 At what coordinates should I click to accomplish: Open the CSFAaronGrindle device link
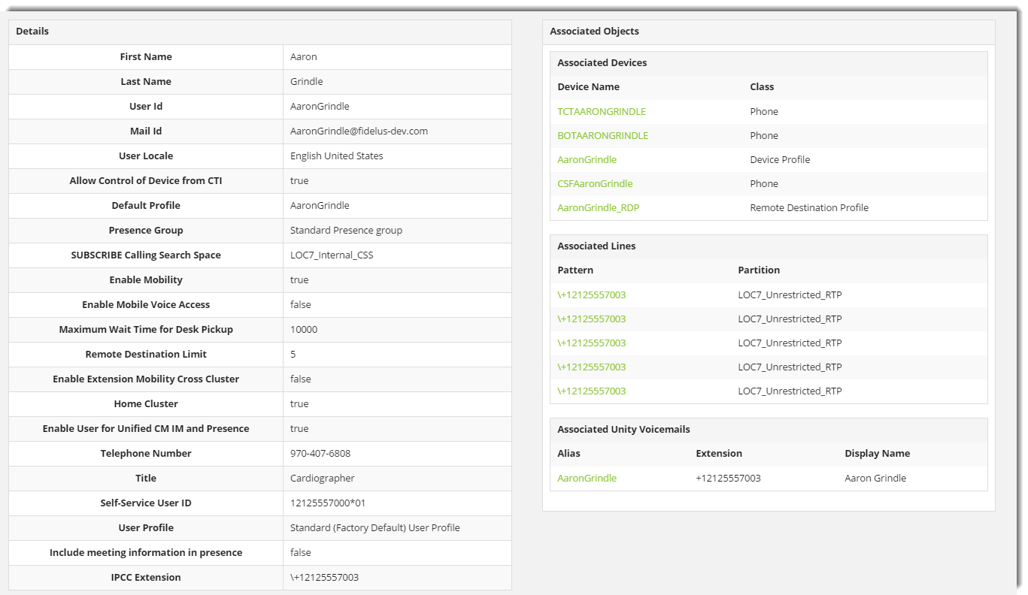click(x=595, y=183)
